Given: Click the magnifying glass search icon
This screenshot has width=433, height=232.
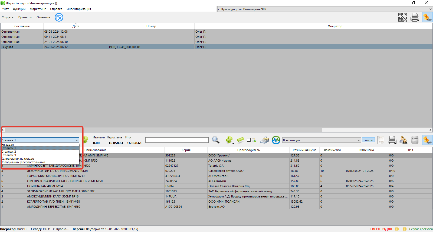Looking at the screenshot, I should tap(216, 140).
